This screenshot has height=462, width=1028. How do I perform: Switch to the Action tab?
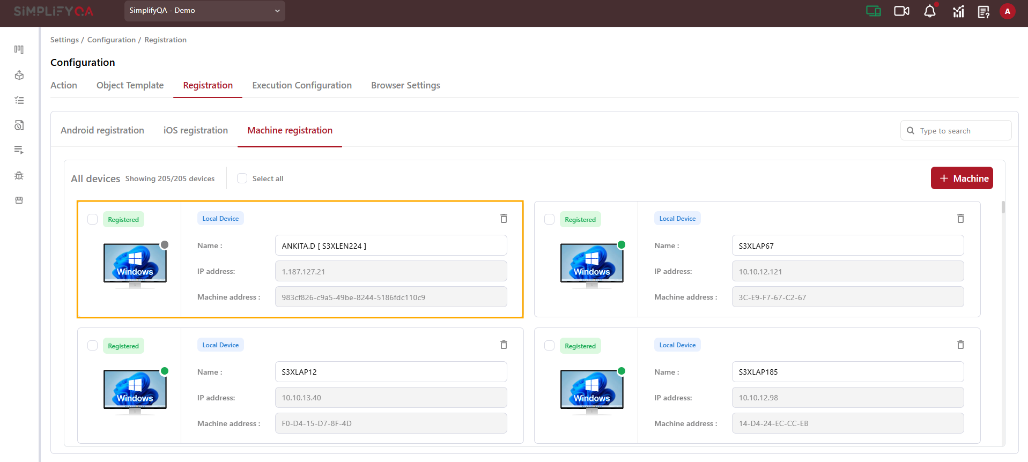64,85
